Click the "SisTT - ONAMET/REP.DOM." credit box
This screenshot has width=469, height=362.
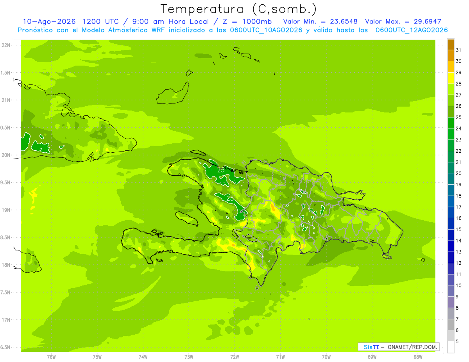[x=399, y=347]
